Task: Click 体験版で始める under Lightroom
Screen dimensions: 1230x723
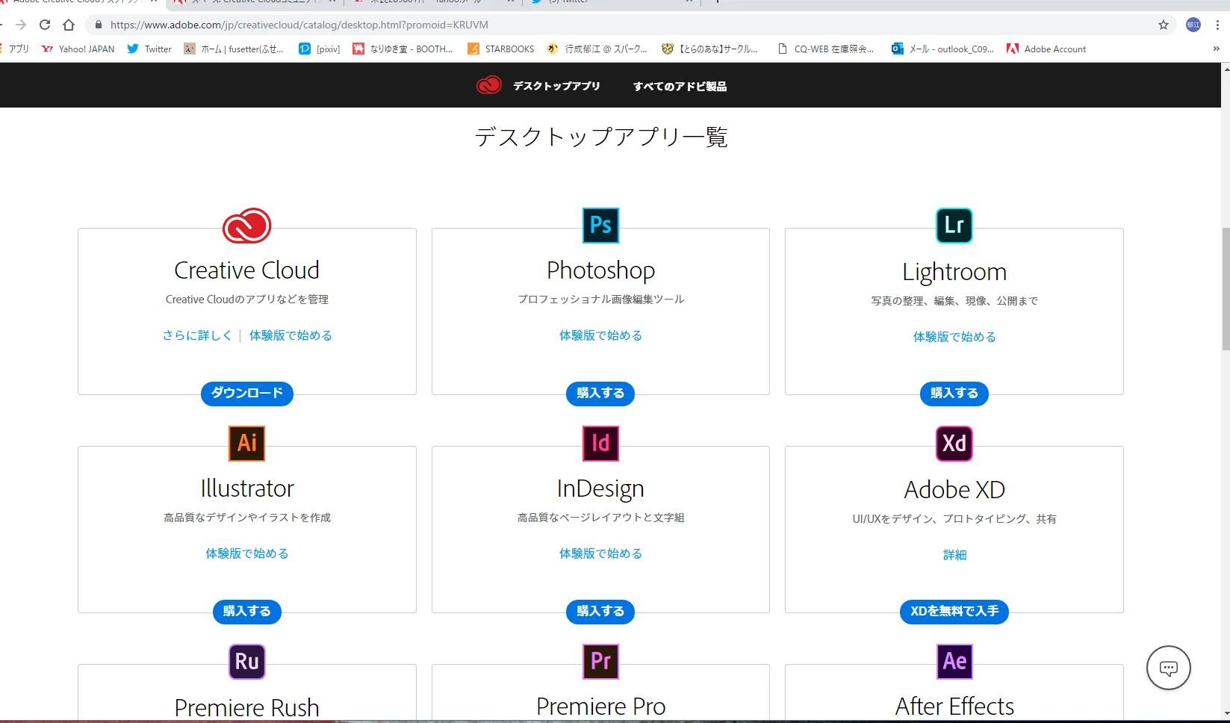Action: [x=954, y=337]
